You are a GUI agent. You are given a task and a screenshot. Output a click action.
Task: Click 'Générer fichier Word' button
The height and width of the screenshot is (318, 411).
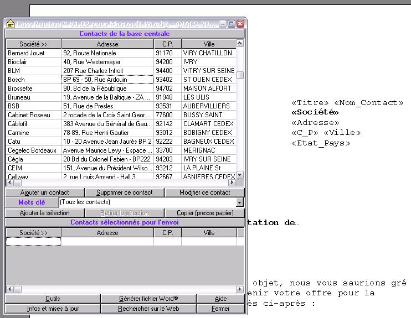pos(148,299)
